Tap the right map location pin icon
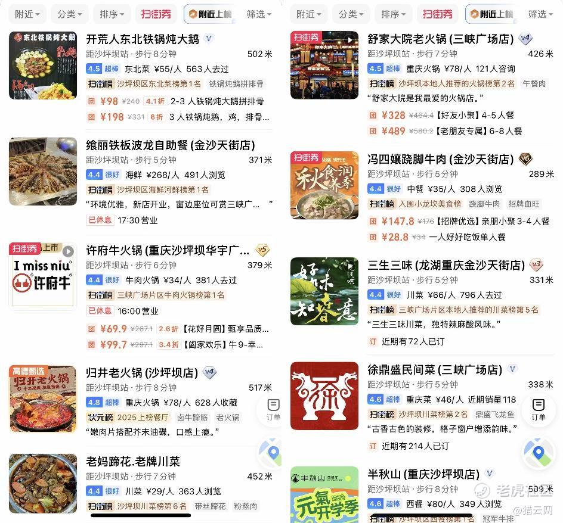Image resolution: width=563 pixels, height=523 pixels. [x=538, y=453]
